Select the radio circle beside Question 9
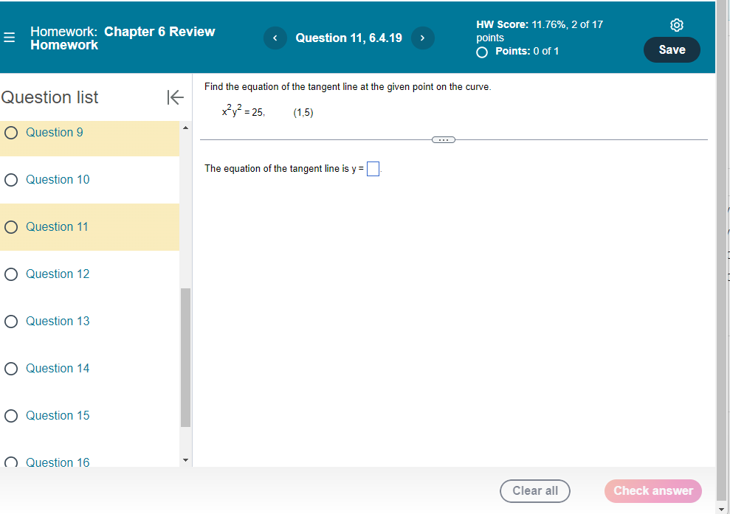730x514 pixels. 11,132
